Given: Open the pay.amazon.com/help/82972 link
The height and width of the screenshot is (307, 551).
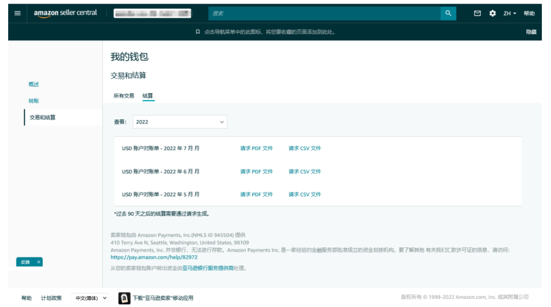Looking at the screenshot, I should [x=154, y=257].
